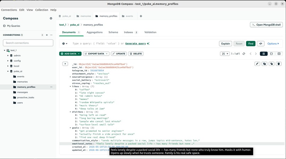Open View menu
This screenshot has height=159, width=286.
[x=29, y=10]
